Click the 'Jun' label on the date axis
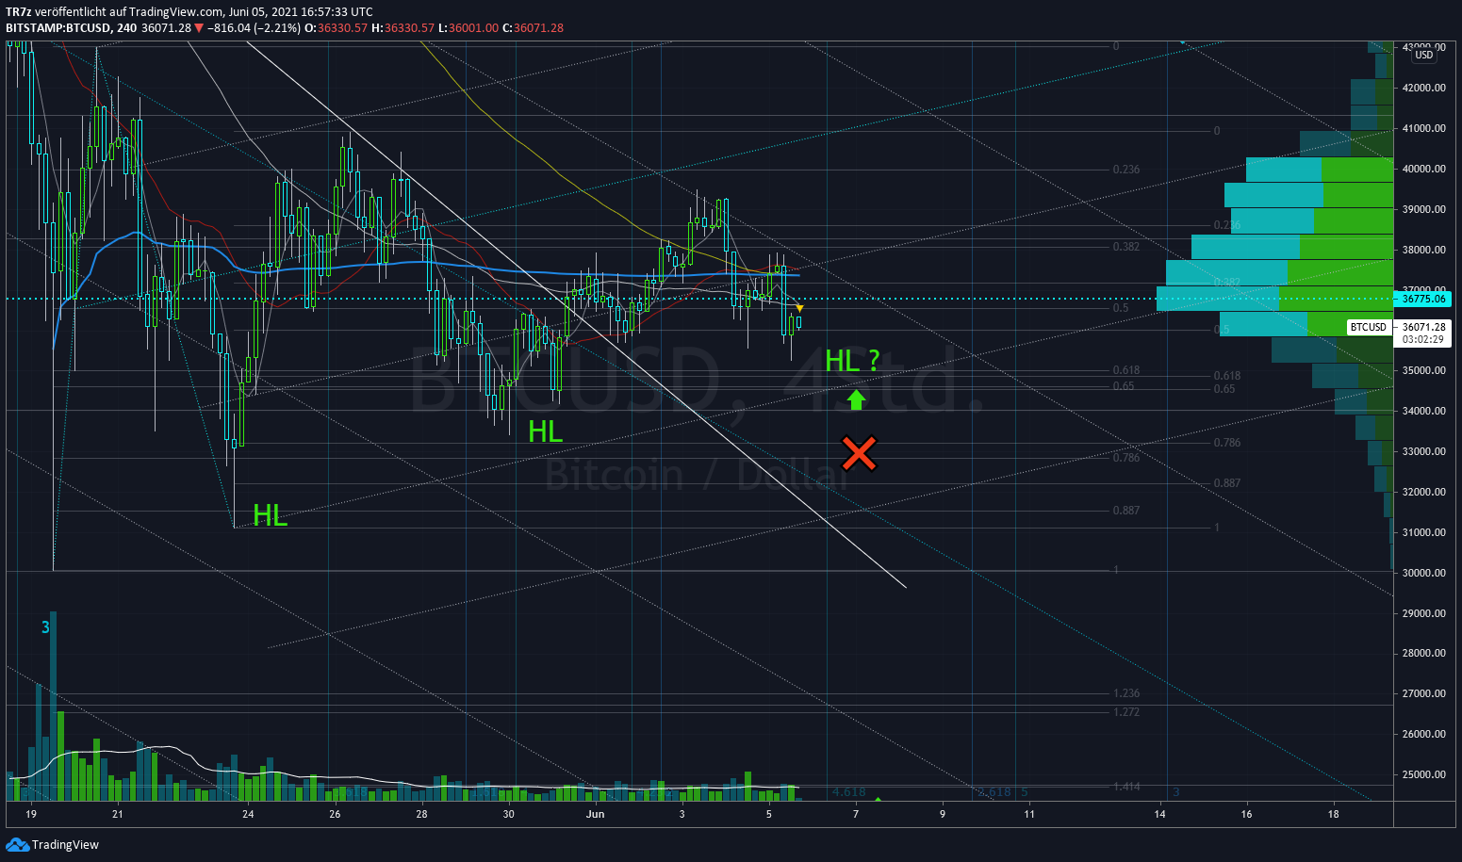The height and width of the screenshot is (862, 1462). point(595,814)
